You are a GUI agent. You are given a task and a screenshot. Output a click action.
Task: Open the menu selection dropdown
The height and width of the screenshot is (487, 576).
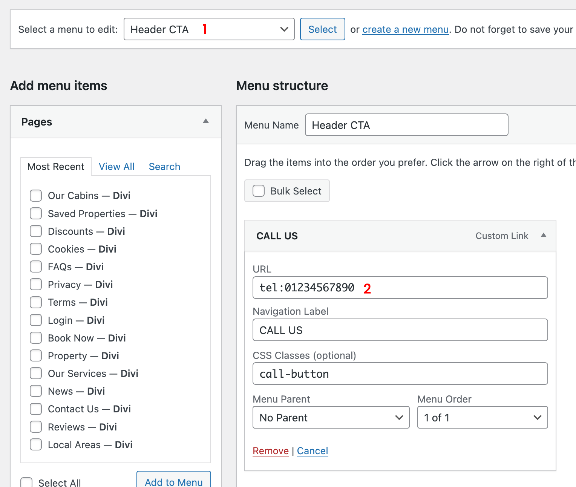coord(209,29)
